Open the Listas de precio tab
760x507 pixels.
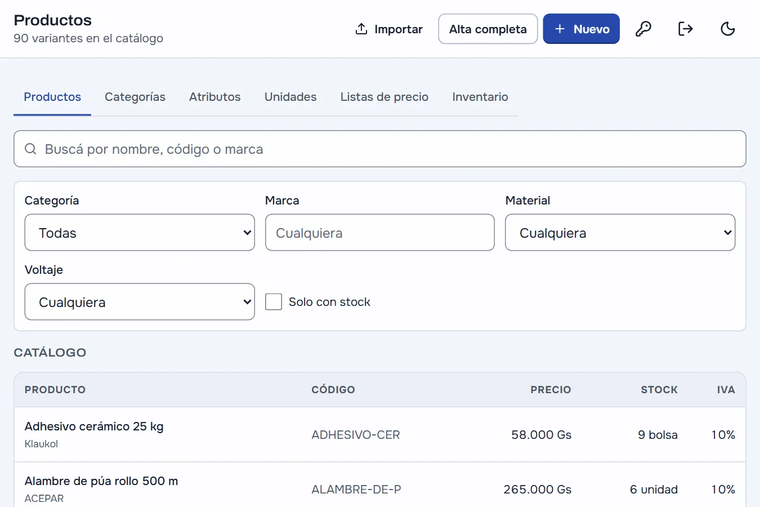[385, 97]
